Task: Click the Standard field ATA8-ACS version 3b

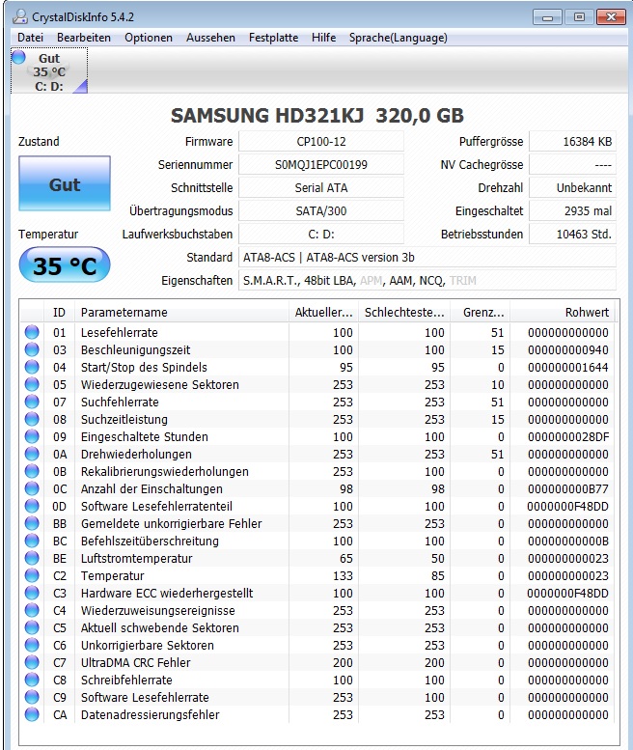Action: pos(427,258)
